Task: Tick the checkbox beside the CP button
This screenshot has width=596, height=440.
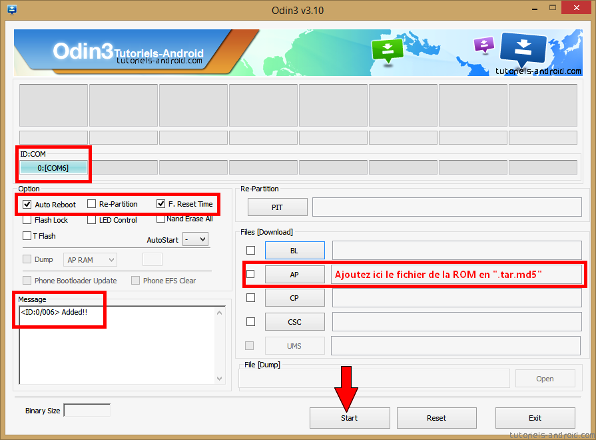Action: [250, 297]
